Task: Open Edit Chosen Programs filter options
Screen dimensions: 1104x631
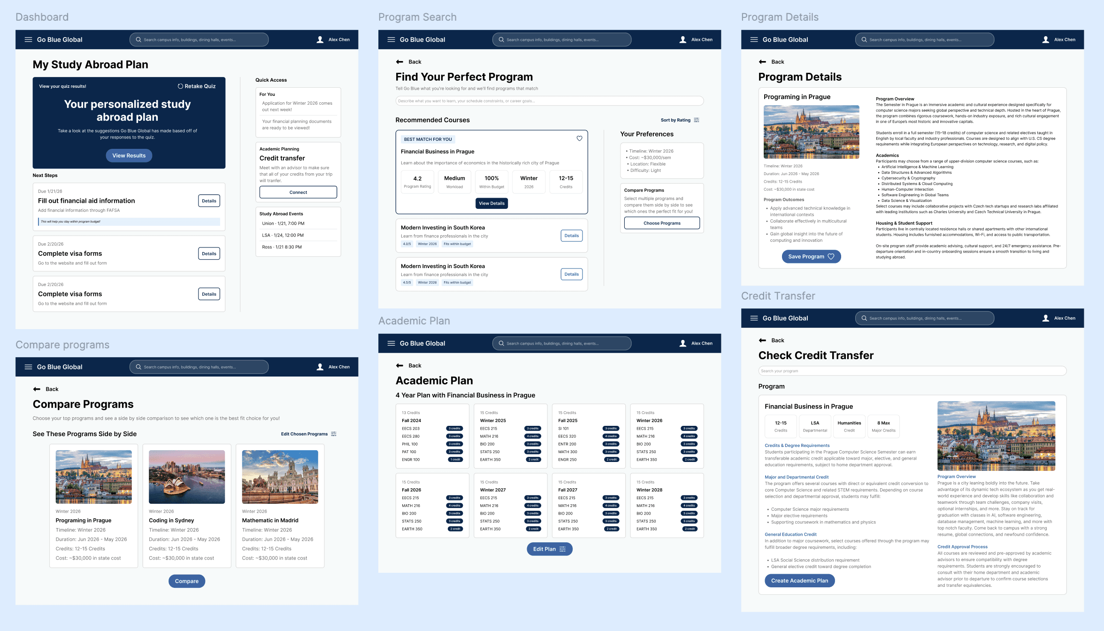Action: click(x=334, y=434)
